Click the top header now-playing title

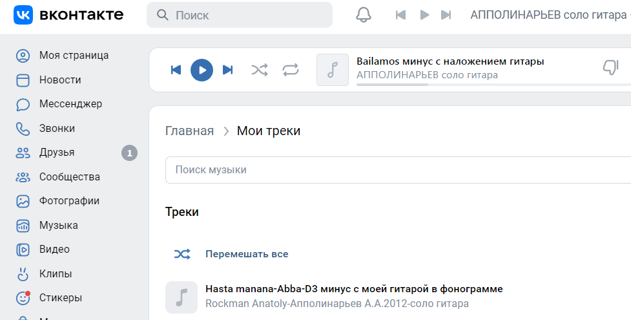pos(550,15)
